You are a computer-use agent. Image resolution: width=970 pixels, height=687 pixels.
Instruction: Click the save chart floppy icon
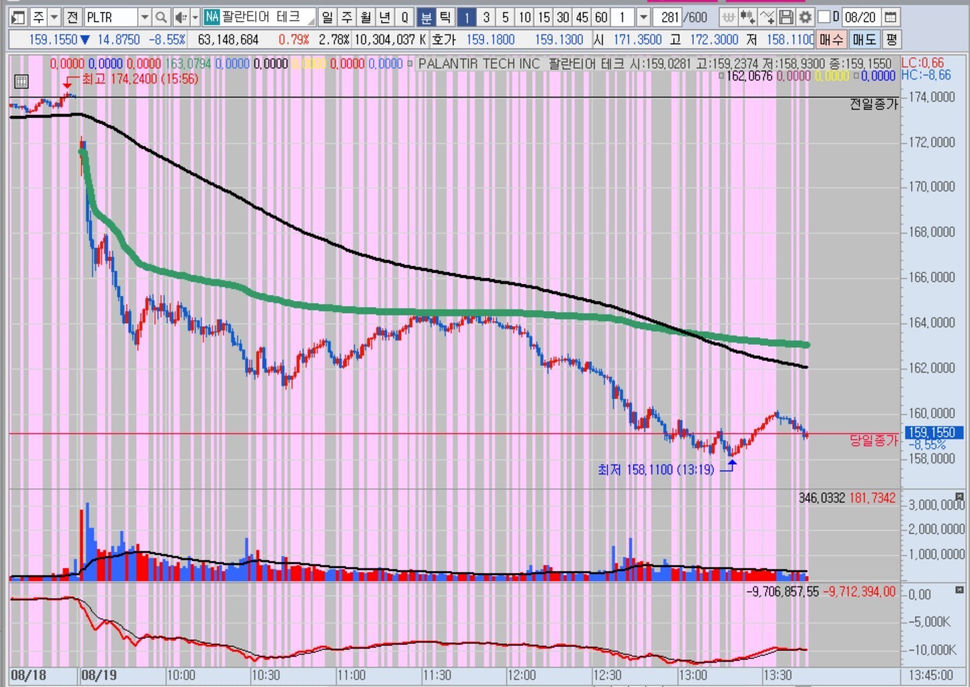tap(786, 17)
